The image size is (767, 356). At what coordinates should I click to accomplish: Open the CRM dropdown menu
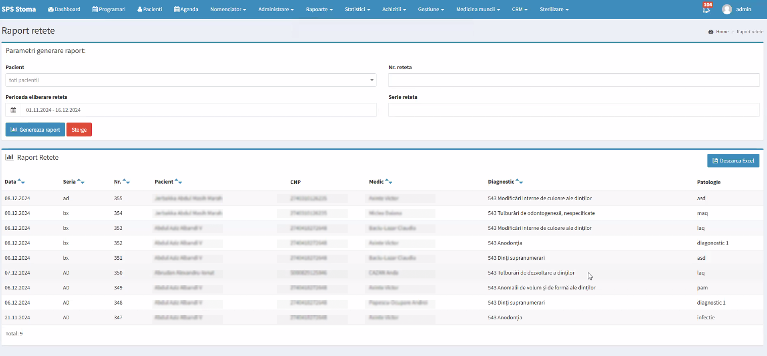click(520, 9)
